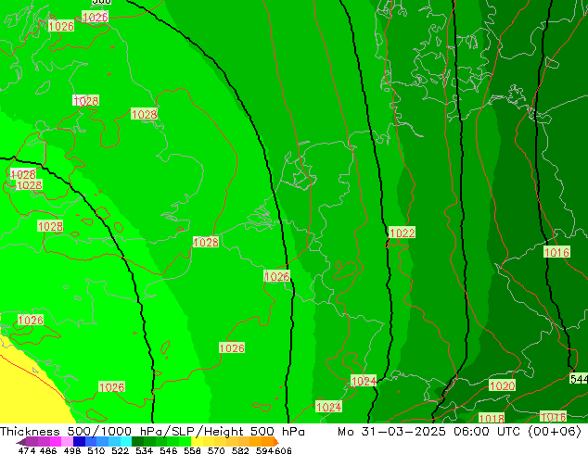Click the 1016 label beside the 1018 label
The image size is (588, 454).
point(553,417)
